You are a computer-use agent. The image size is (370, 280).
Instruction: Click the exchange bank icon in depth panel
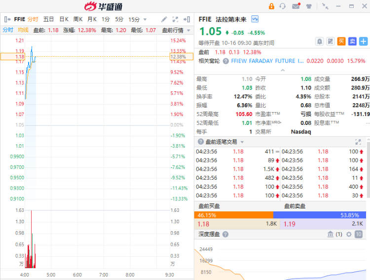click(x=331, y=234)
